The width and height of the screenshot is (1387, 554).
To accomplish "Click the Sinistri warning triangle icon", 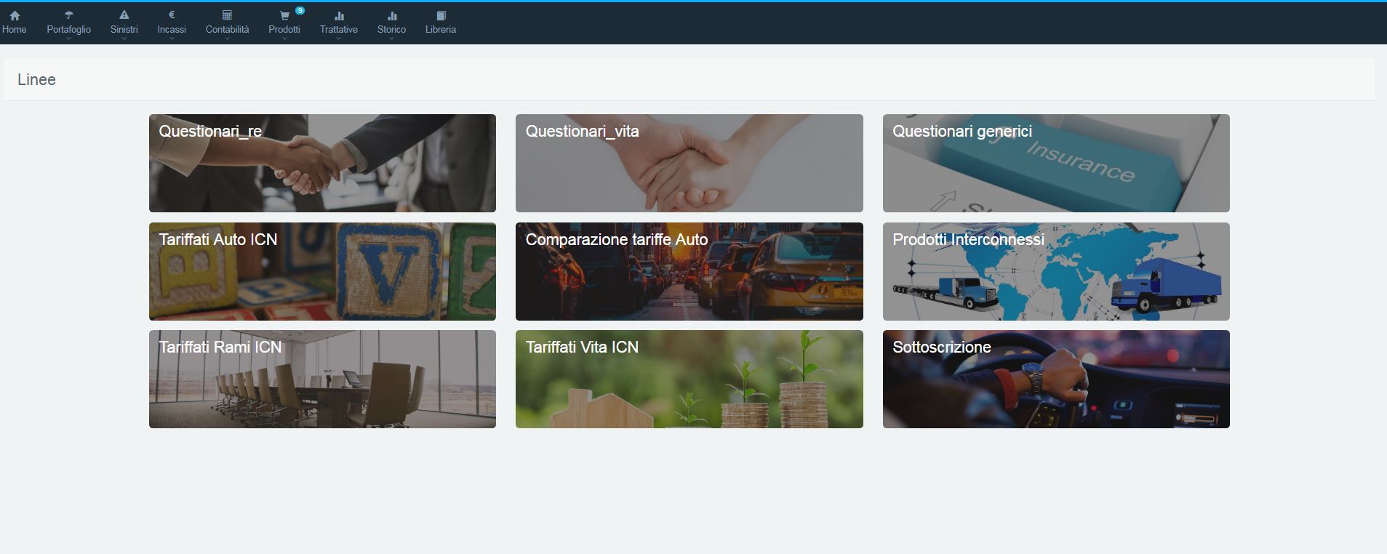I will [x=124, y=15].
